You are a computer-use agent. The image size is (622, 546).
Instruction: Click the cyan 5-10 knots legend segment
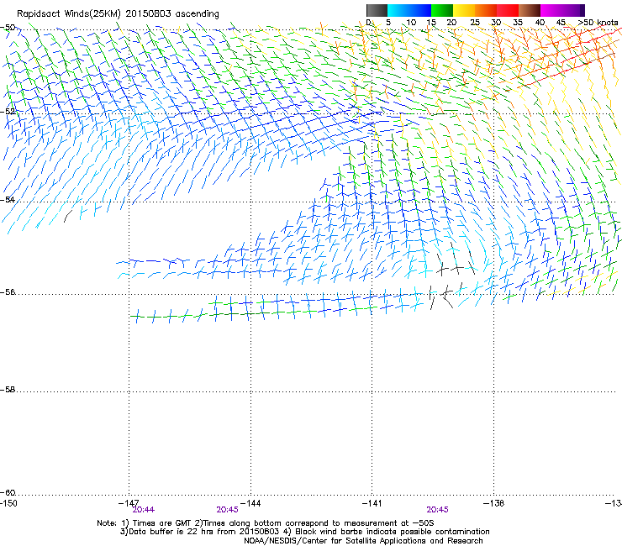(x=398, y=10)
